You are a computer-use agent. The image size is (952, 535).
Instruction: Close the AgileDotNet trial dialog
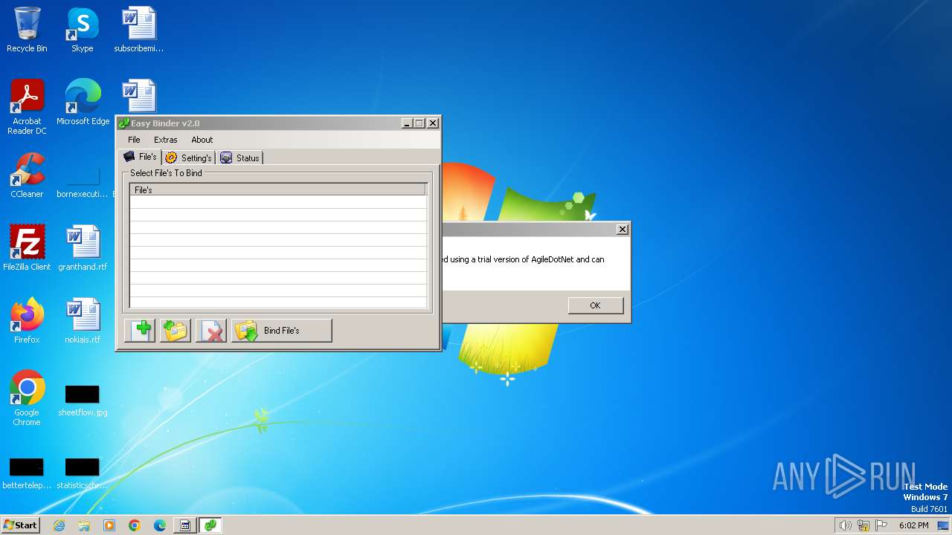[x=623, y=230]
